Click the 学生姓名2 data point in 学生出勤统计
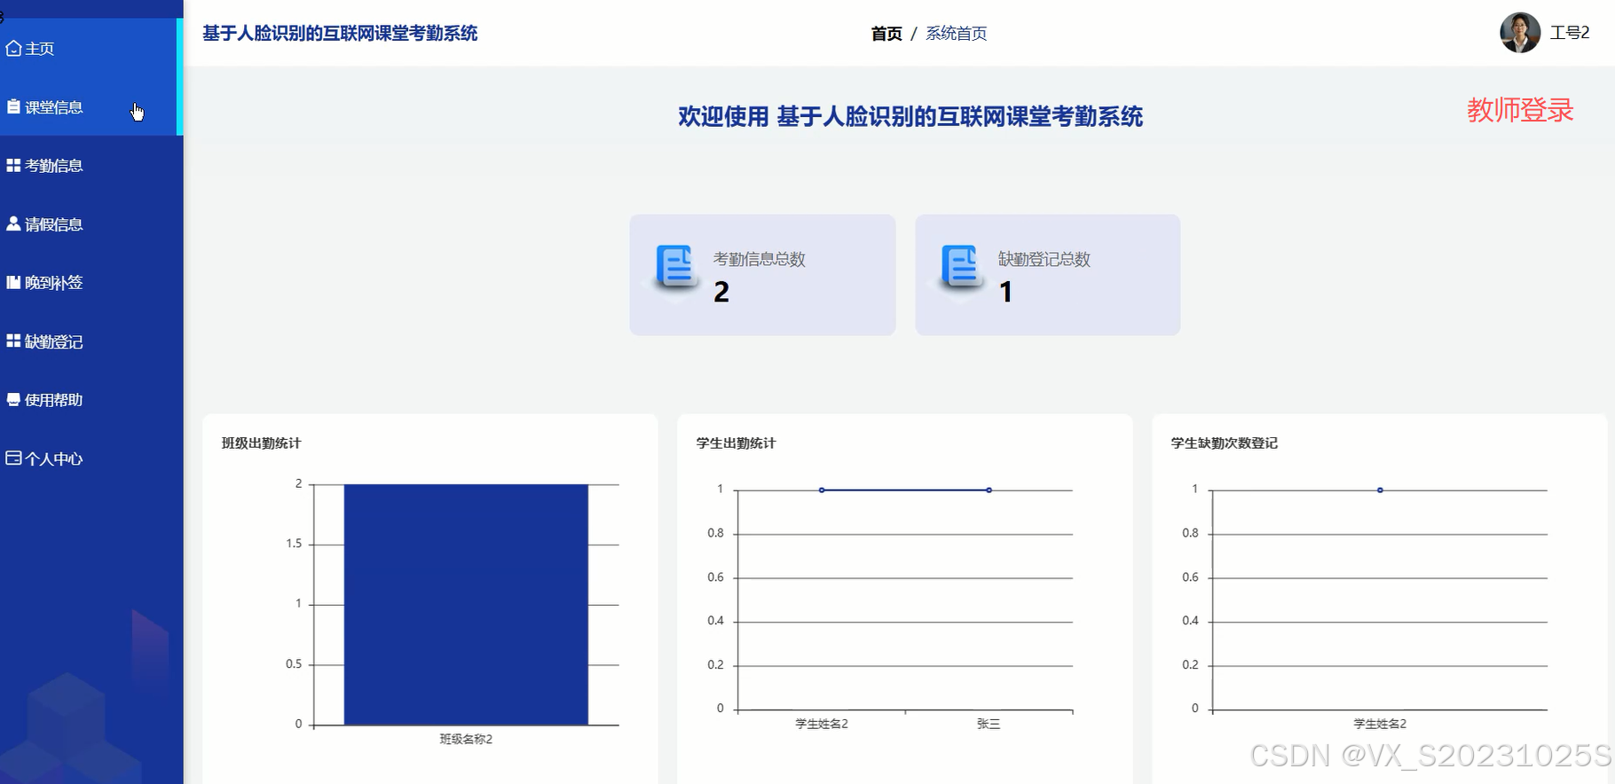Image resolution: width=1615 pixels, height=784 pixels. (x=822, y=490)
